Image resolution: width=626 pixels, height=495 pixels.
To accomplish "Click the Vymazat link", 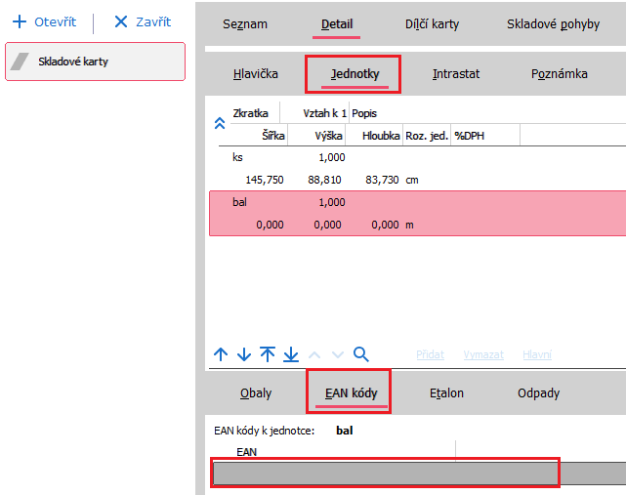I will pos(483,355).
